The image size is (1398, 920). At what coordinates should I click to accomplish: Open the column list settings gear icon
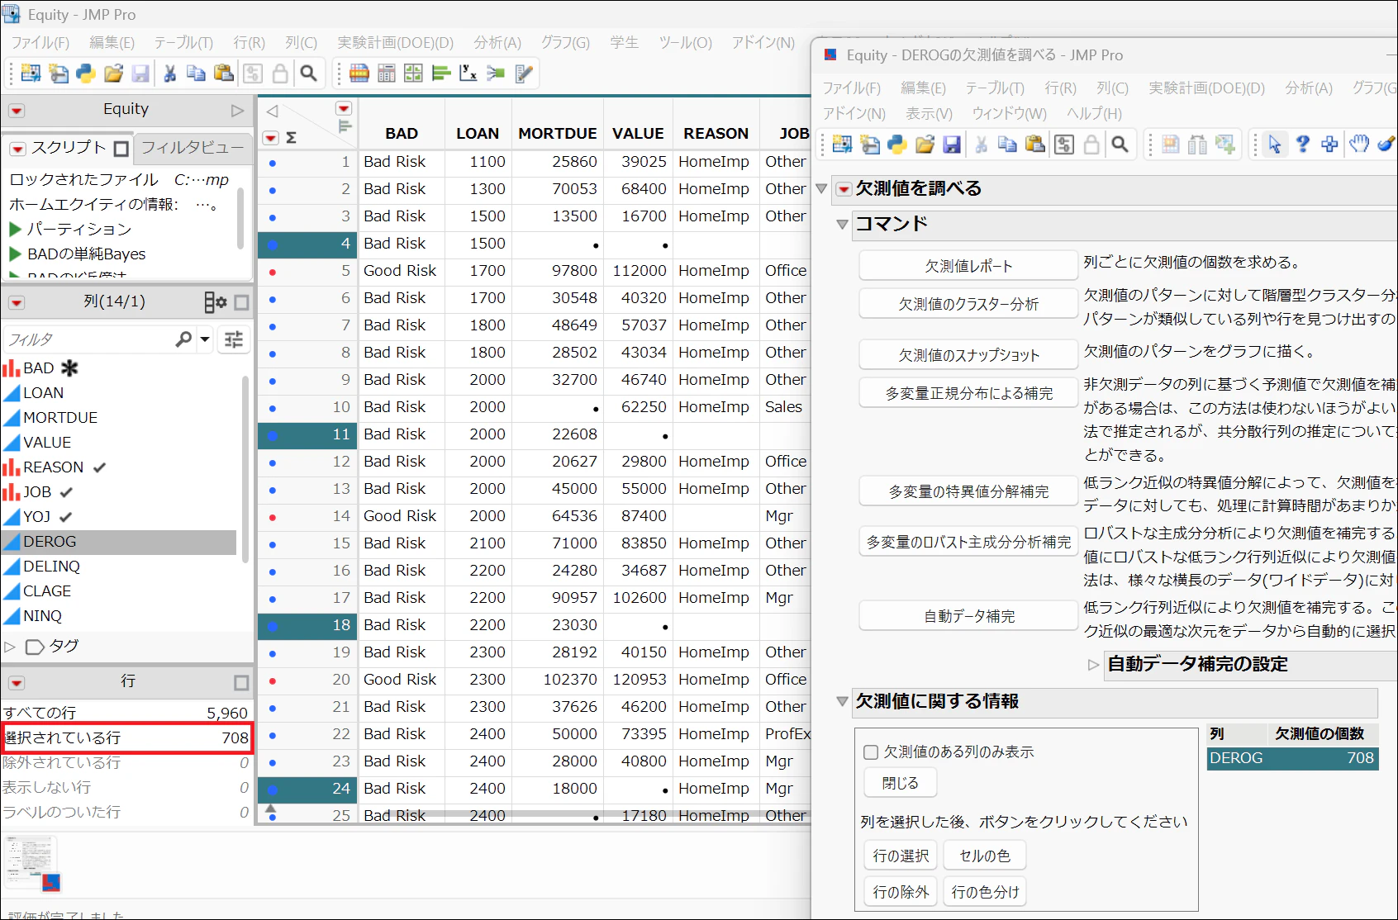pyautogui.click(x=215, y=302)
